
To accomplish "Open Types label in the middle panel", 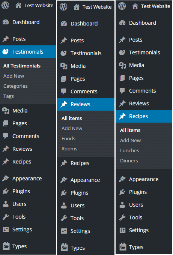I will (x=78, y=248).
